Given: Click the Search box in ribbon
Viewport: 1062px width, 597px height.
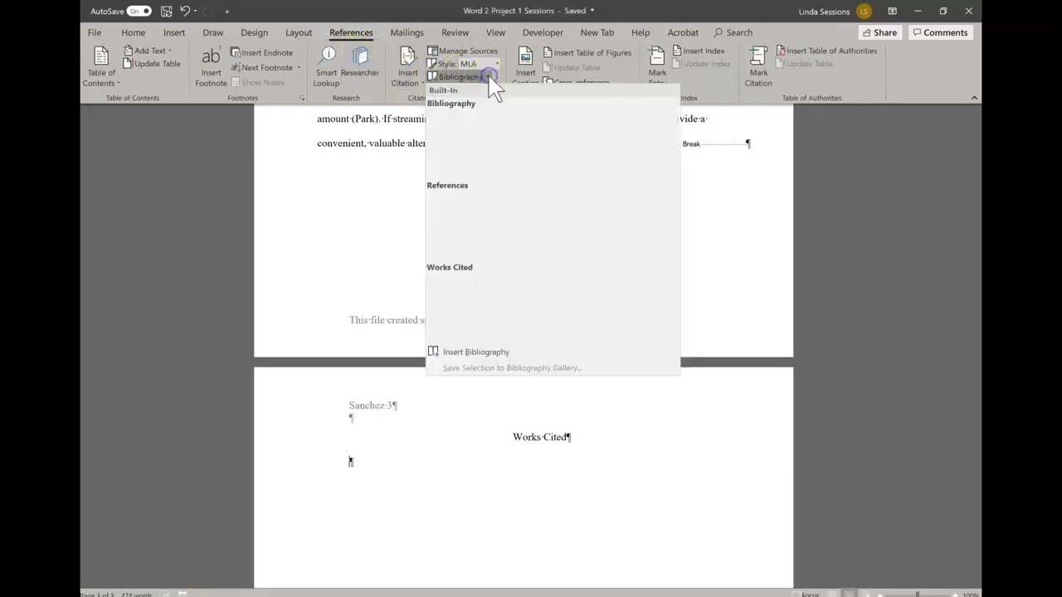Looking at the screenshot, I should click(x=733, y=32).
